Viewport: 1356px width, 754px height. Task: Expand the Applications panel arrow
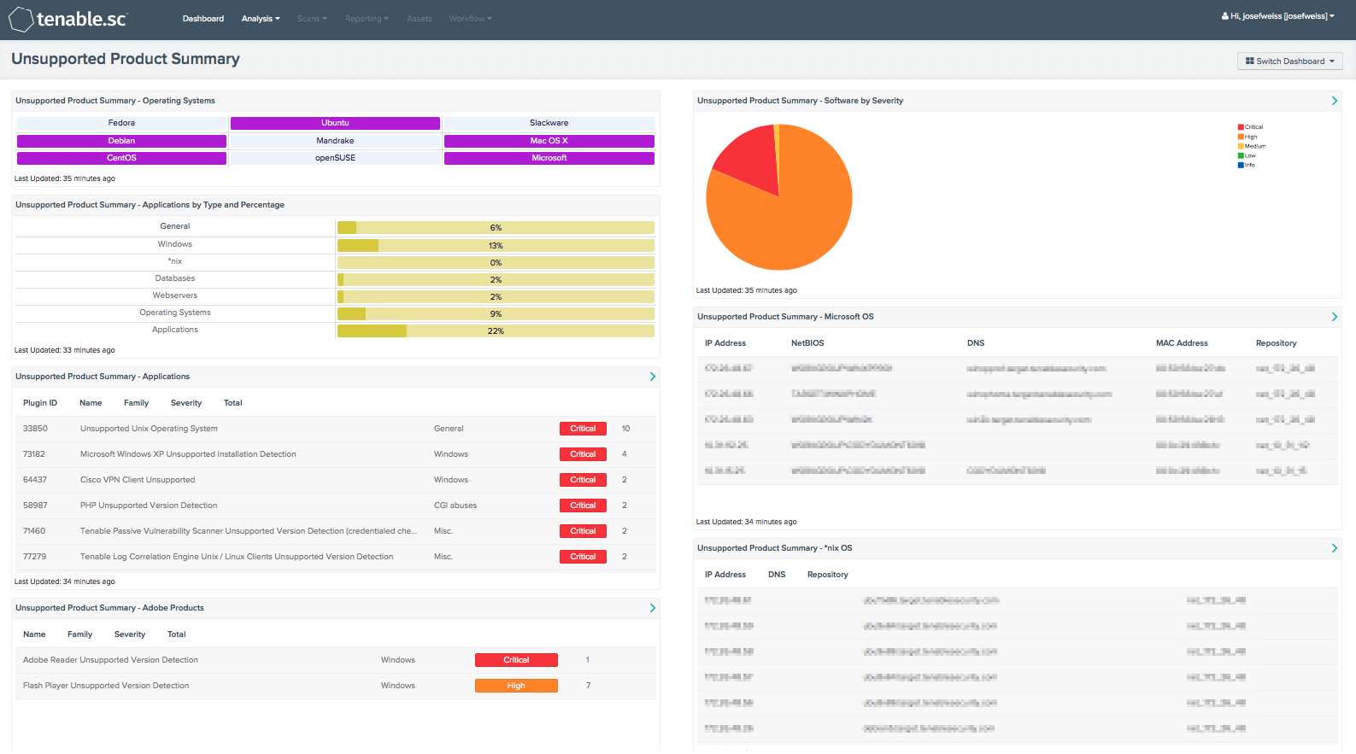pos(653,377)
